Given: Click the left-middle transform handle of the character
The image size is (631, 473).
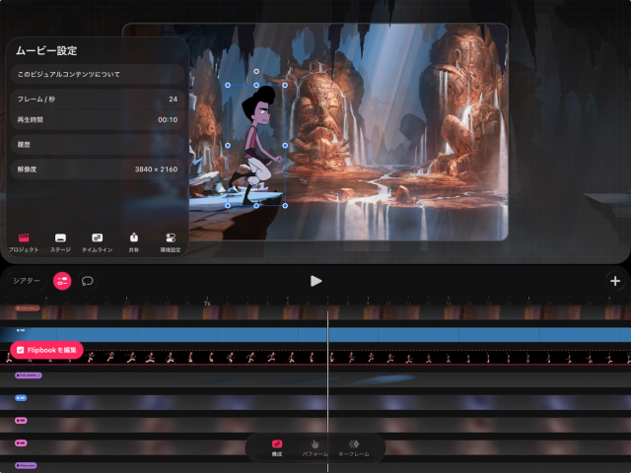Looking at the screenshot, I should tap(228, 145).
